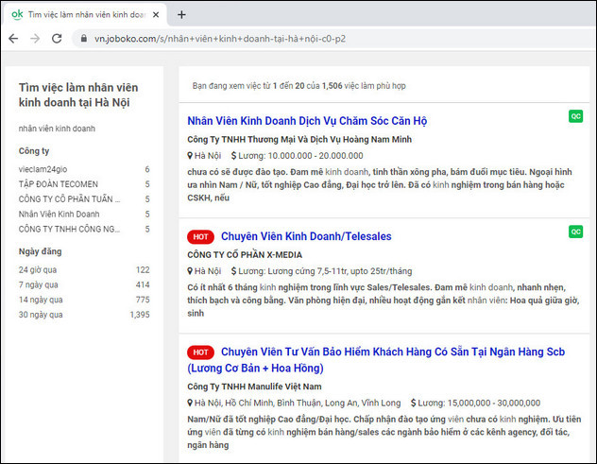
Task: Click location pin icon for the Manulife job
Action: click(190, 403)
